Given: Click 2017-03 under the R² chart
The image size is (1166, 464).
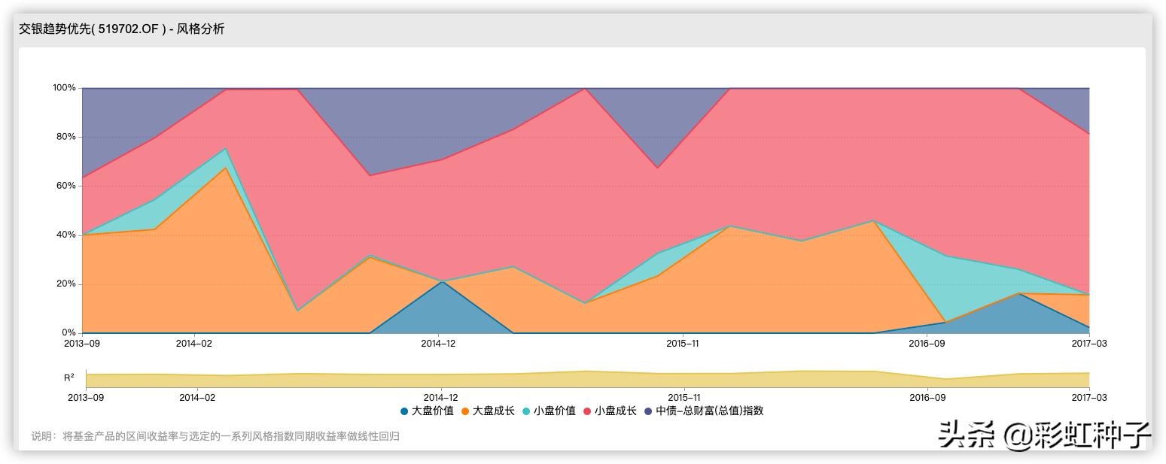Looking at the screenshot, I should (1089, 397).
